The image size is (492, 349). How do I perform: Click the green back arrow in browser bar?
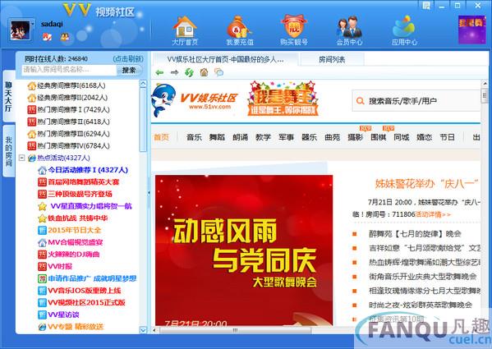pyautogui.click(x=159, y=73)
